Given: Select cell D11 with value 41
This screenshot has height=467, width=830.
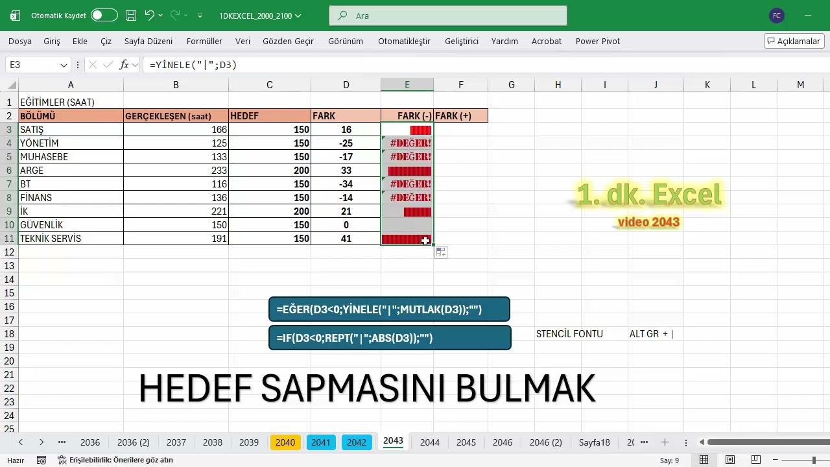Looking at the screenshot, I should [x=346, y=239].
